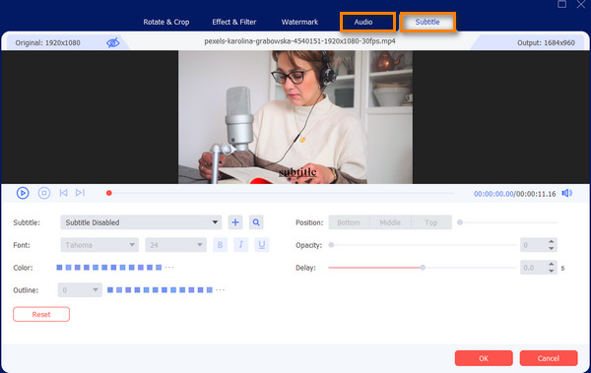Click the Reset button

point(41,314)
